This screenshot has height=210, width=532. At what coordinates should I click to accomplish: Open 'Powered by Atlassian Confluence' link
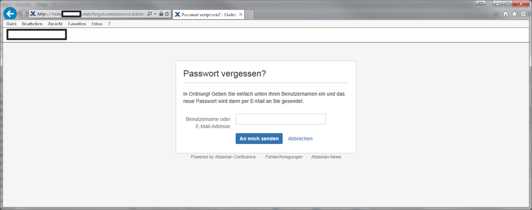click(223, 157)
